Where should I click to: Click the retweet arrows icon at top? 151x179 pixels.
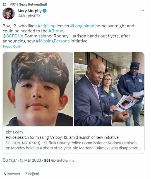(x=4, y=4)
